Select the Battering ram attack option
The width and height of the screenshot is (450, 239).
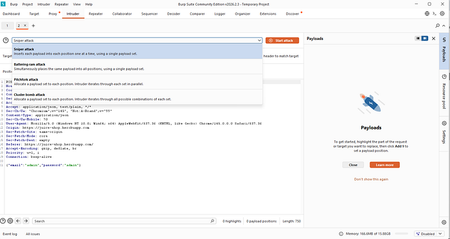(x=137, y=67)
